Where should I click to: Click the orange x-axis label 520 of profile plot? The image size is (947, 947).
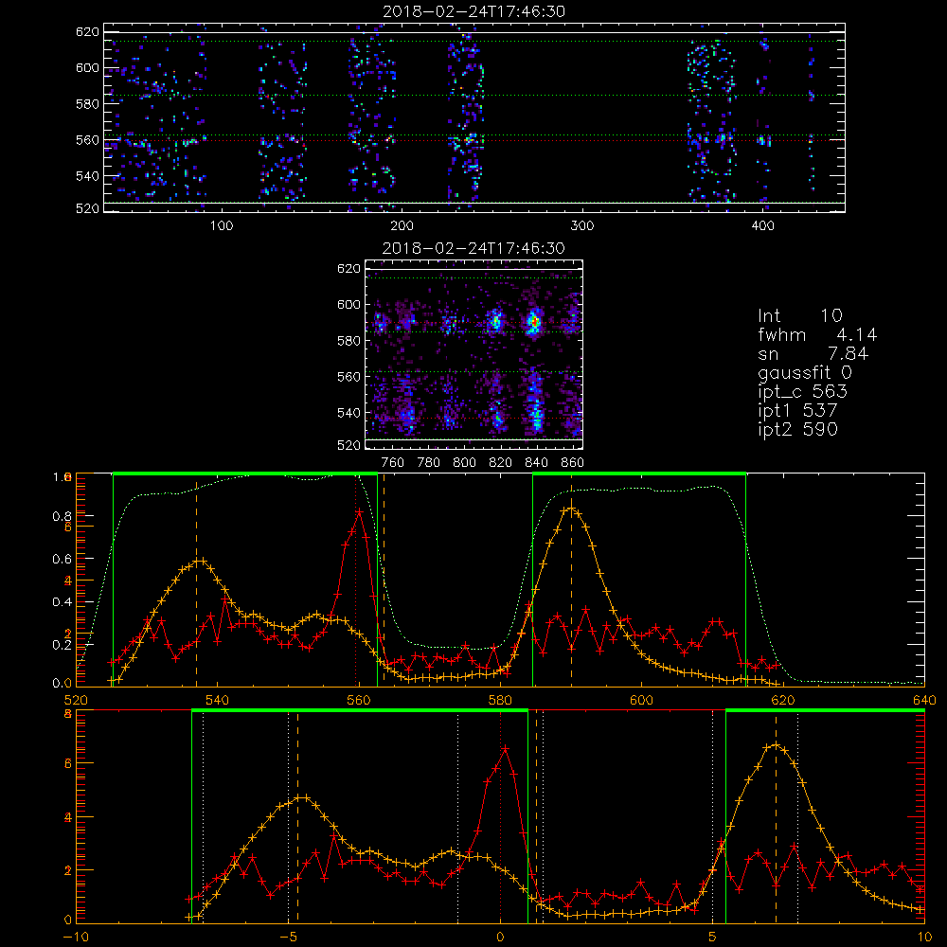click(x=76, y=700)
